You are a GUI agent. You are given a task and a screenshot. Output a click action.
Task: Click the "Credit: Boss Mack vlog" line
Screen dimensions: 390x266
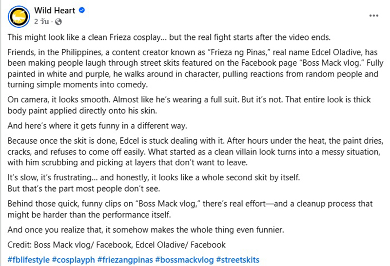tap(117, 245)
